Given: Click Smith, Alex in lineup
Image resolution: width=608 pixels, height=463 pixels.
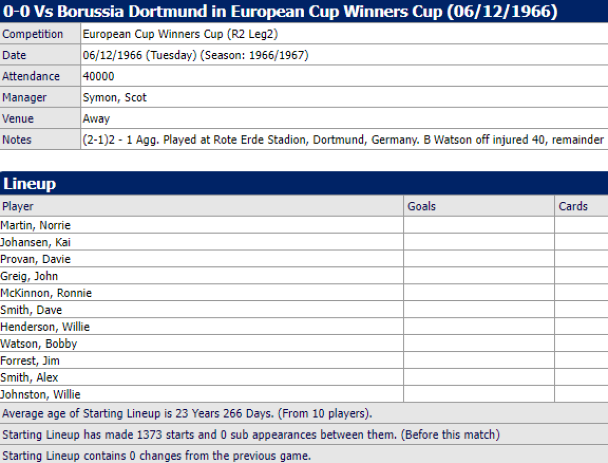Looking at the screenshot, I should [29, 378].
